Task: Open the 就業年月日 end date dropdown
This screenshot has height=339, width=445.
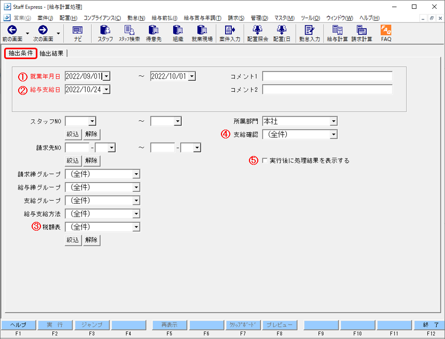Action: pyautogui.click(x=192, y=76)
